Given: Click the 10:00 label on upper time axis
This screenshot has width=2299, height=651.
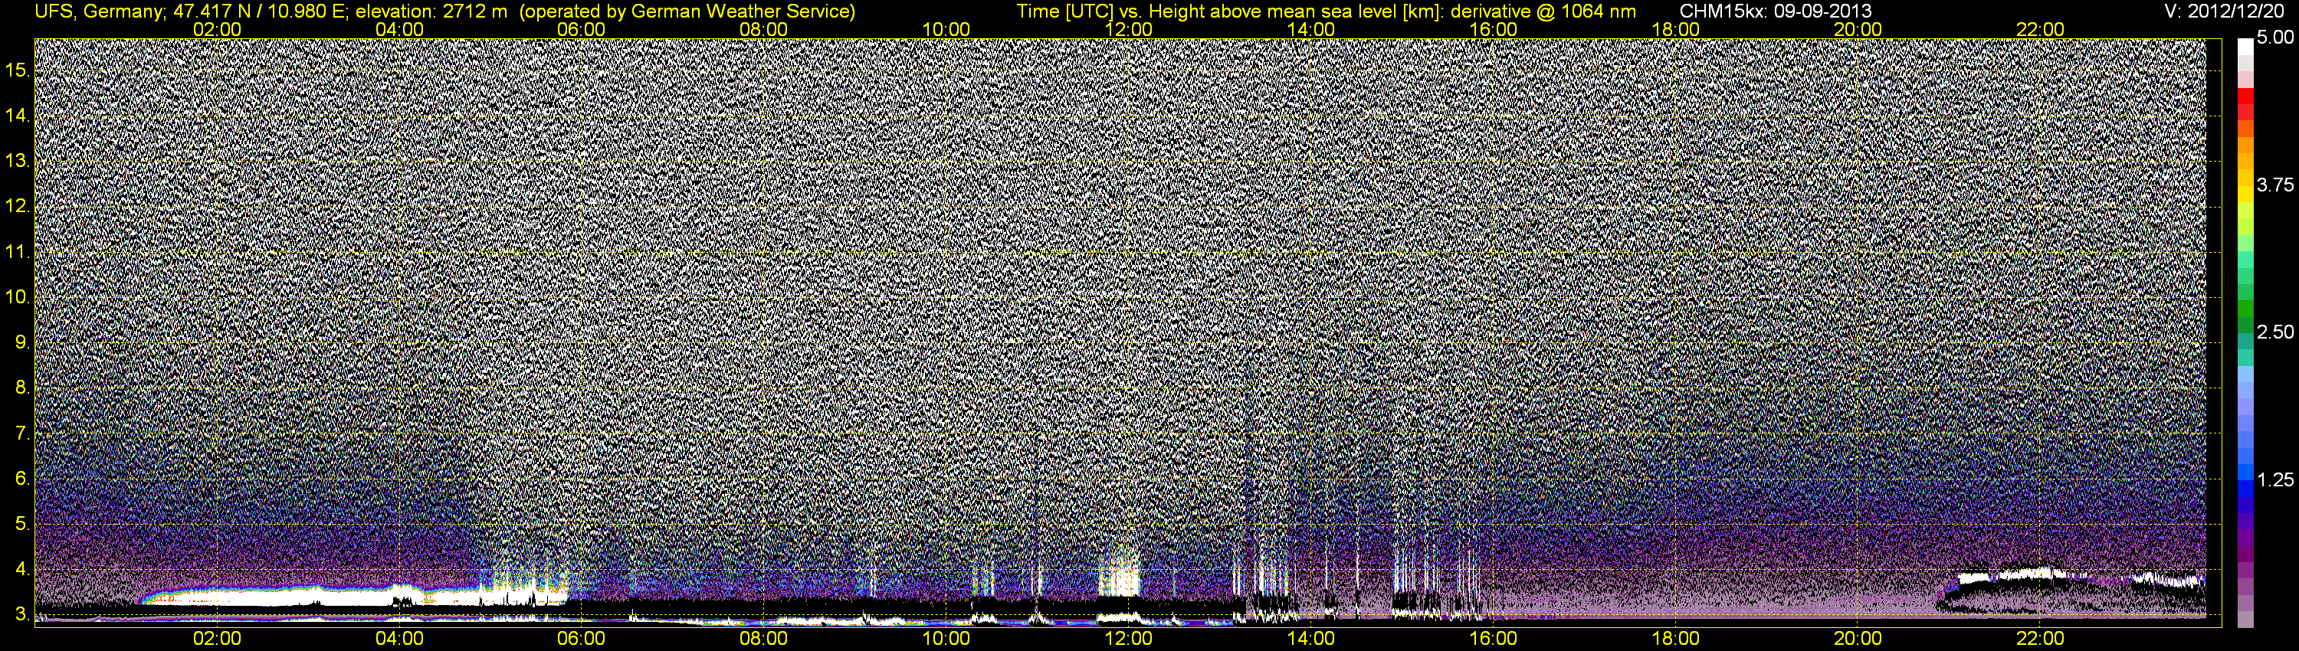Looking at the screenshot, I should 946,29.
